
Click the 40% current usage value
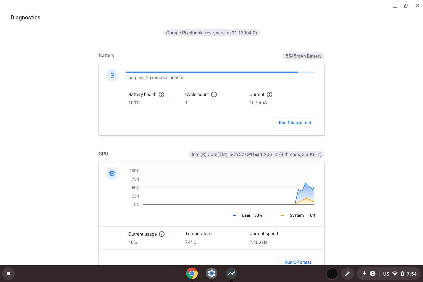pos(133,242)
